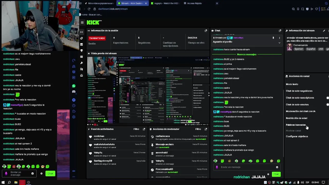Open the 'roms - Buscar con...' bookmark
Viewport: 329px width, 185px height.
(x=91, y=15)
